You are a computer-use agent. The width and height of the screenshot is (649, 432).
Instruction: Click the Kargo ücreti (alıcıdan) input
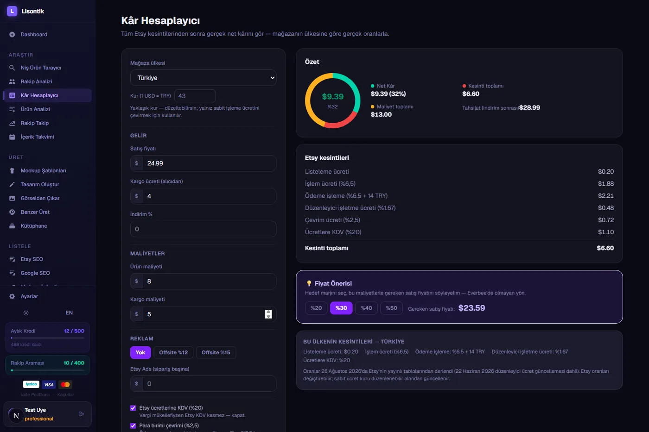click(203, 196)
